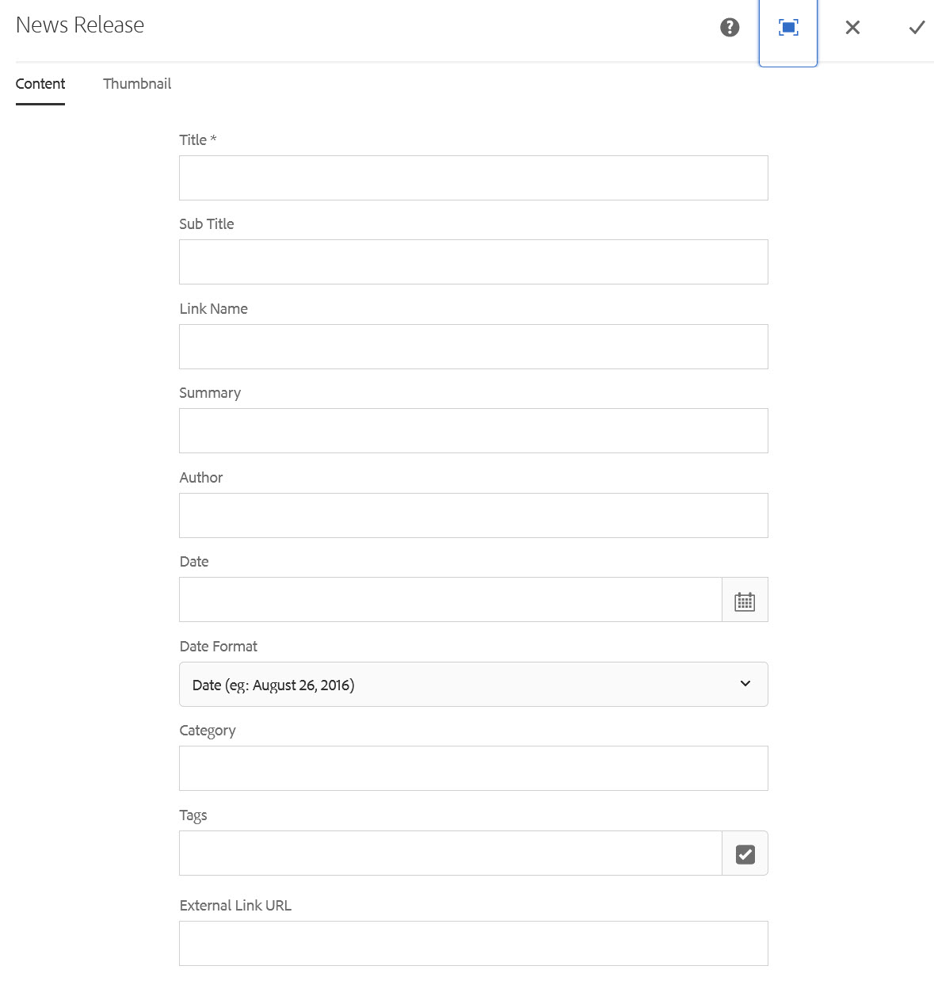Switch to the Thumbnail tab
The width and height of the screenshot is (934, 985).
point(137,84)
